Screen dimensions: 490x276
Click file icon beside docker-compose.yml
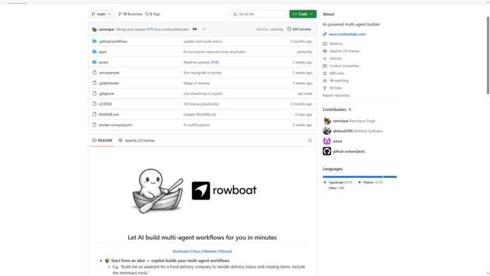pyautogui.click(x=94, y=124)
